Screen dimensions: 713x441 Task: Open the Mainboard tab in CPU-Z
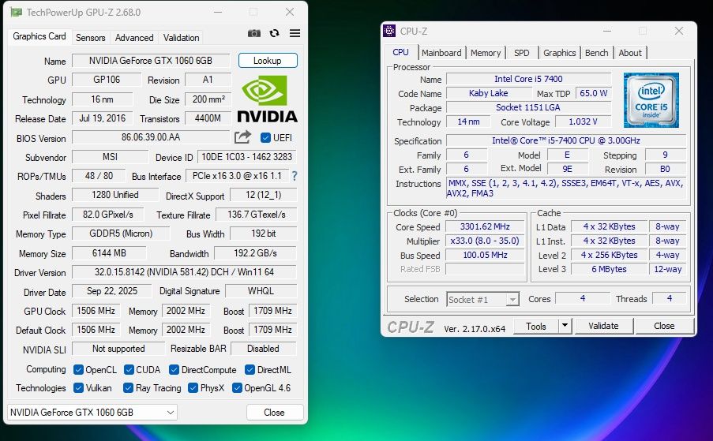(x=441, y=53)
